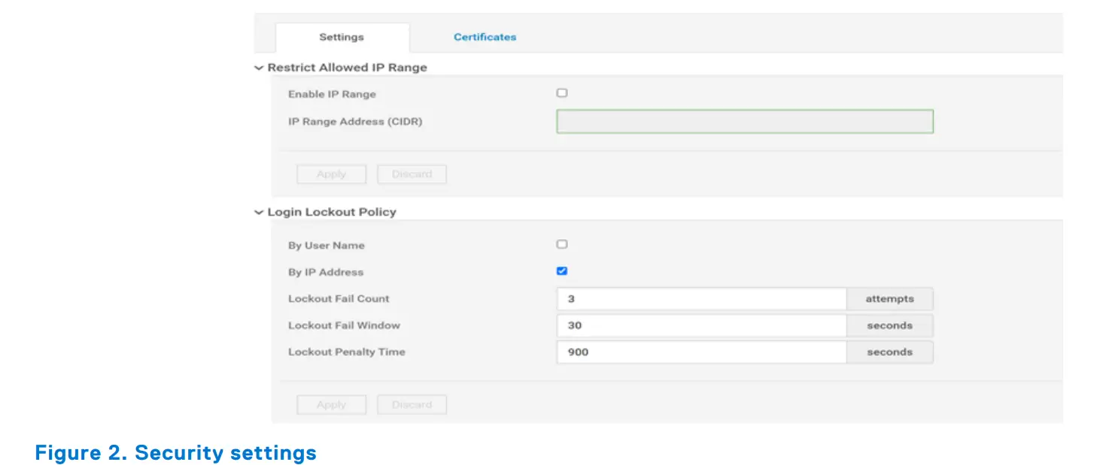The width and height of the screenshot is (1094, 465).
Task: Discard the IP Range settings
Action: [412, 174]
